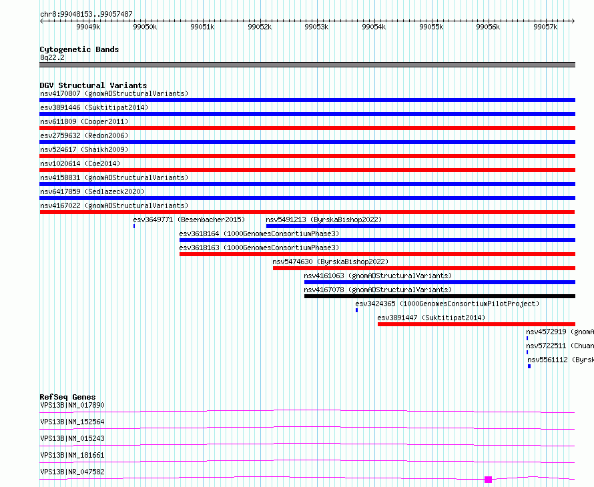Open nsv6417859 Sedlazeck2020 label
The height and width of the screenshot is (487, 594).
pos(92,191)
